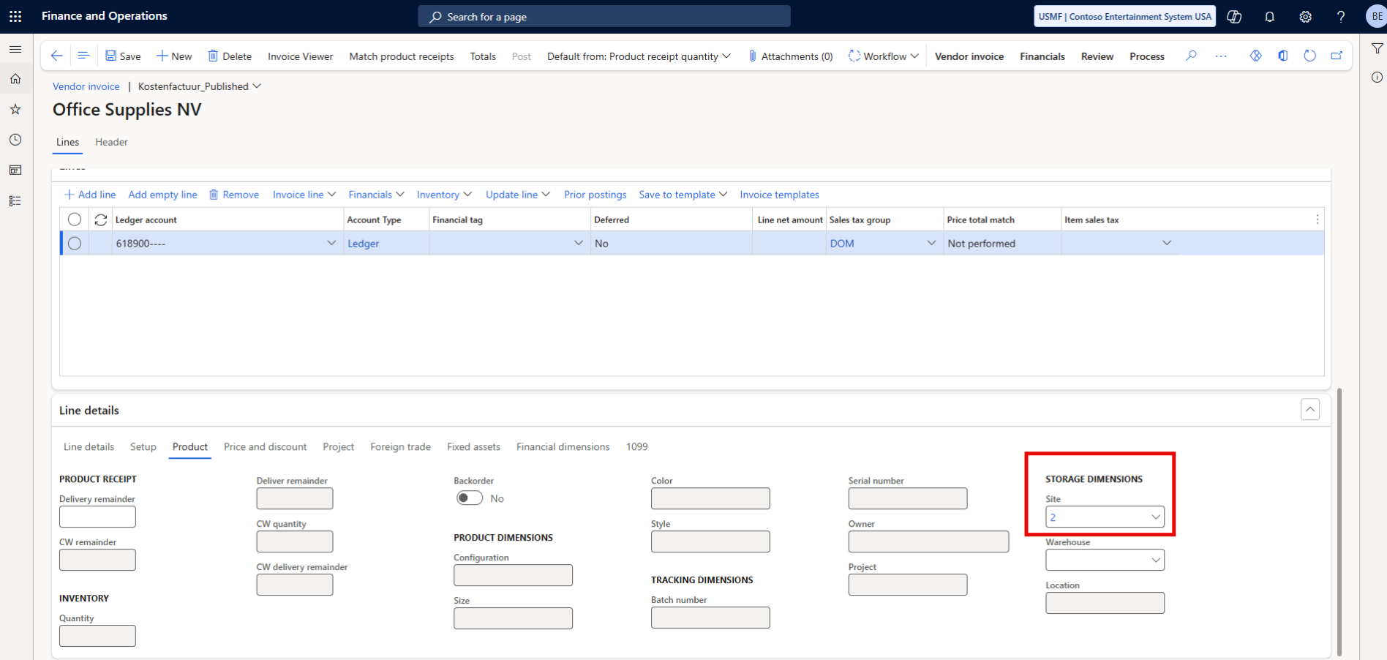Open the Ledger account dropdown arrow

click(x=331, y=244)
